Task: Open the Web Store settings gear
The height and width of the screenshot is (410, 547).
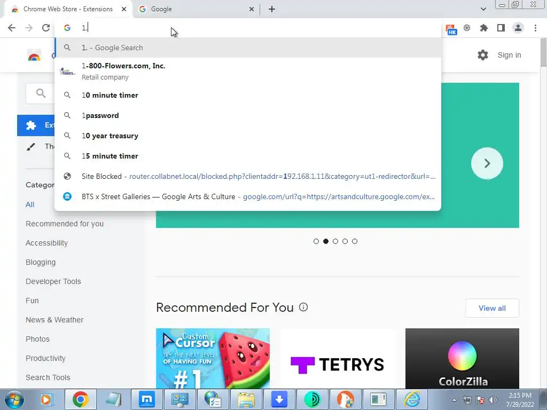Action: tap(483, 55)
